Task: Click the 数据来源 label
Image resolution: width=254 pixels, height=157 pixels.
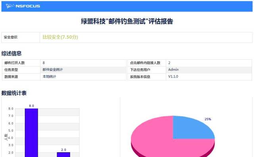Action: 11,77
